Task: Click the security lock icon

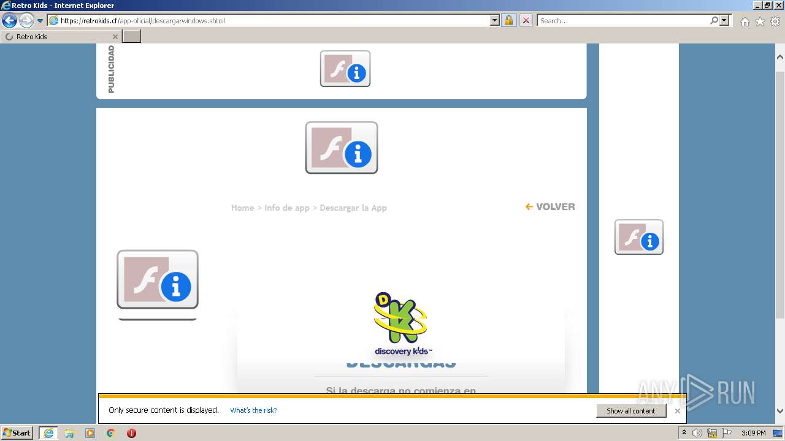Action: point(508,20)
